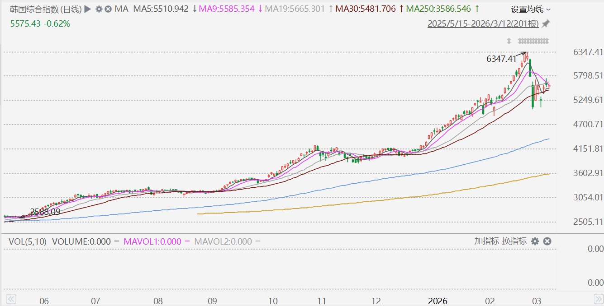
Task: Select the MA indicator name label
Action: 121,9
